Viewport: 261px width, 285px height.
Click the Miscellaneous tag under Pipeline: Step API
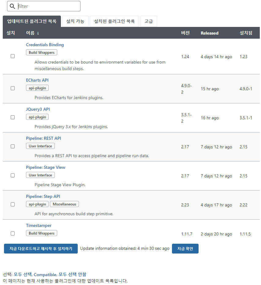(64, 204)
